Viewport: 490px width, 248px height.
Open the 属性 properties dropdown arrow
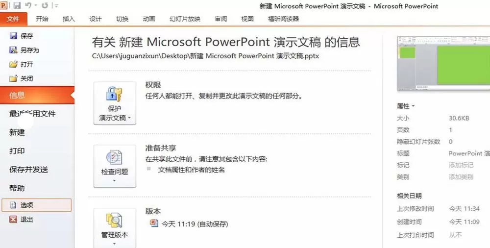coord(413,106)
